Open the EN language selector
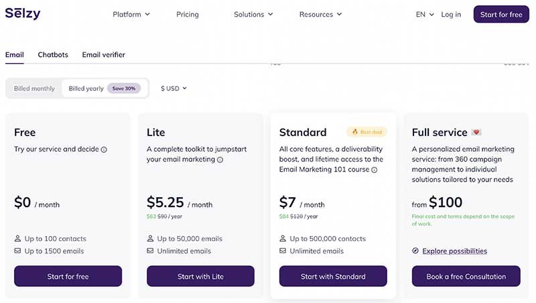The height and width of the screenshot is (303, 536). pyautogui.click(x=425, y=14)
